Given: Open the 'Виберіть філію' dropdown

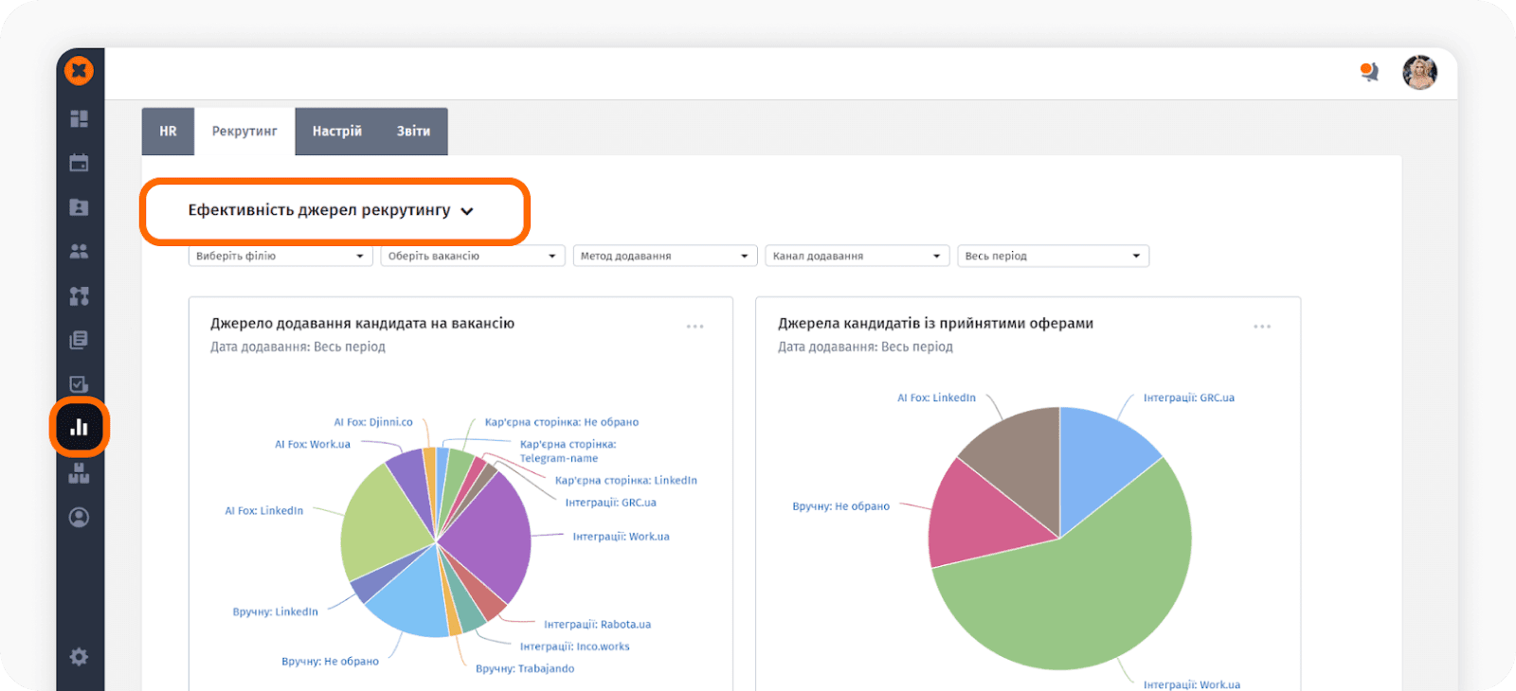Looking at the screenshot, I should pos(280,257).
